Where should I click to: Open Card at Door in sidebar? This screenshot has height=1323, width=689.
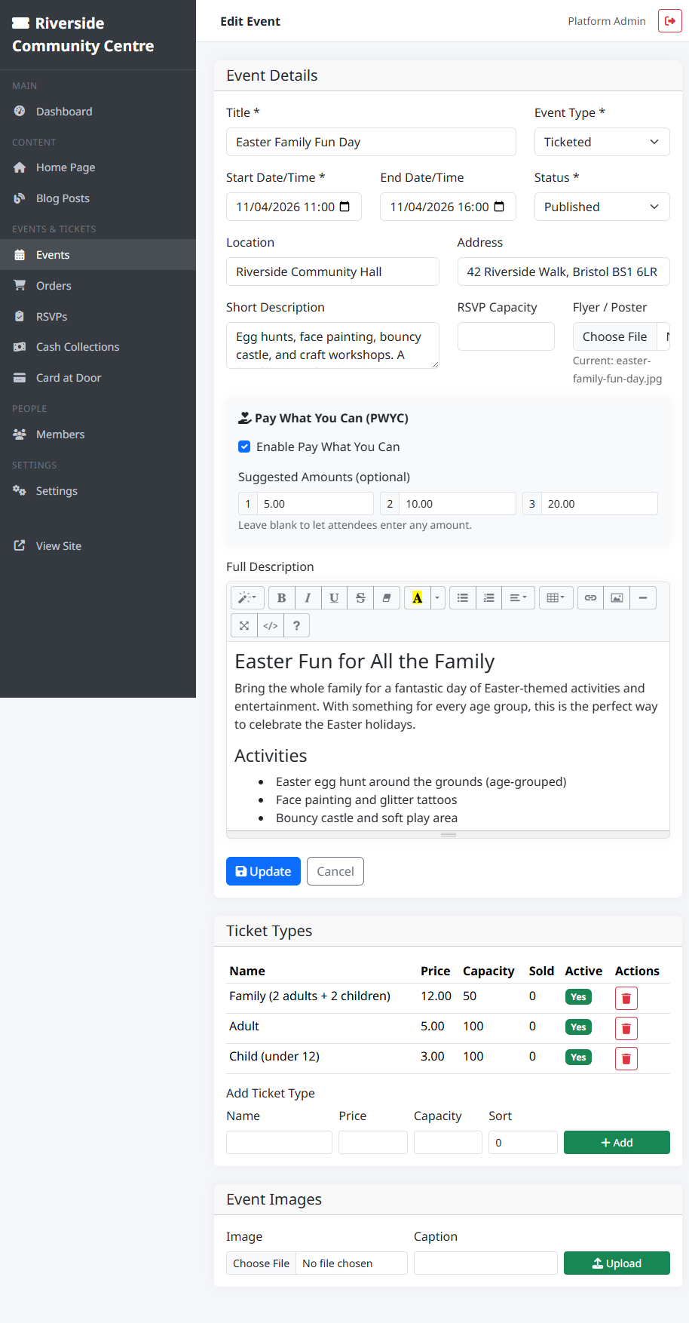coord(98,378)
